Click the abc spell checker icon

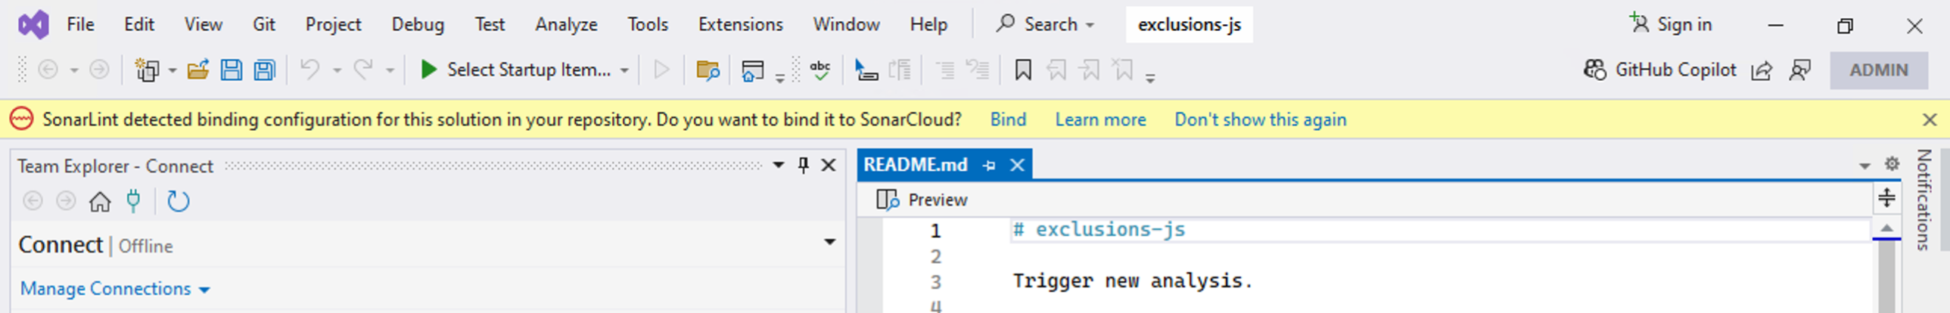point(820,70)
